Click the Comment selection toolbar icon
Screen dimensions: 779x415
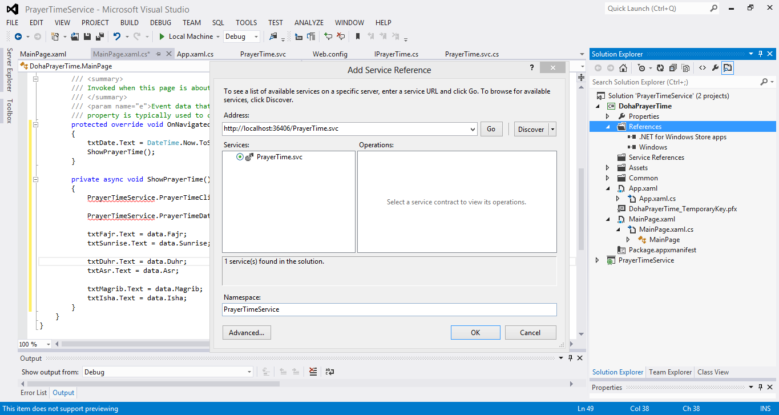coord(328,37)
